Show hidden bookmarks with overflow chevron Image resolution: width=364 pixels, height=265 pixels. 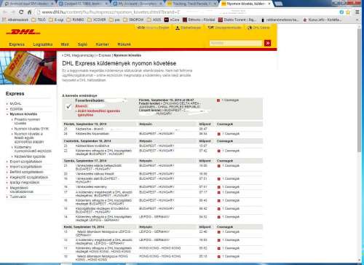coord(357,20)
